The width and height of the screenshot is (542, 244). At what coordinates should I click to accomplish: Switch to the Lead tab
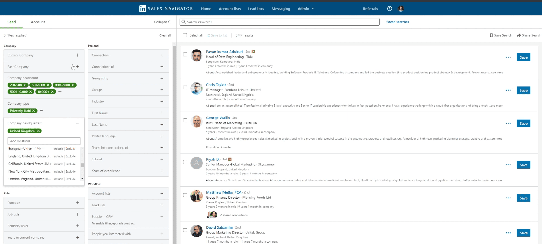(x=12, y=22)
